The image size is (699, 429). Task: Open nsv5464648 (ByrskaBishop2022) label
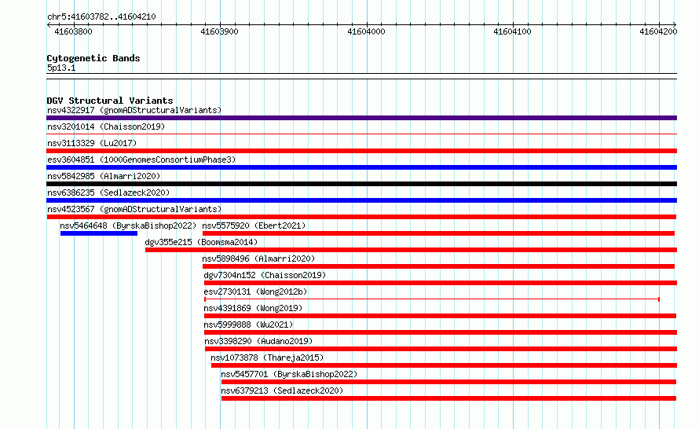click(128, 225)
